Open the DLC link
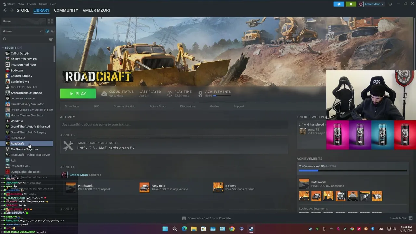The height and width of the screenshot is (234, 416). click(96, 106)
